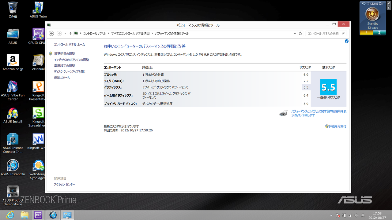Image resolution: width=392 pixels, height=220 pixels.
Task: Open the volume speaker tray icon
Action: click(356, 215)
